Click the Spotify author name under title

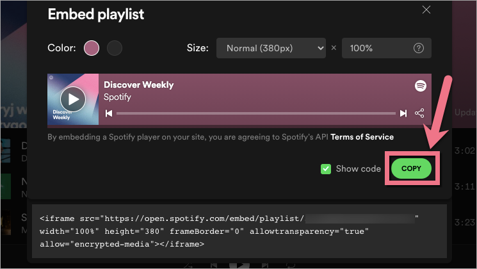(x=118, y=97)
